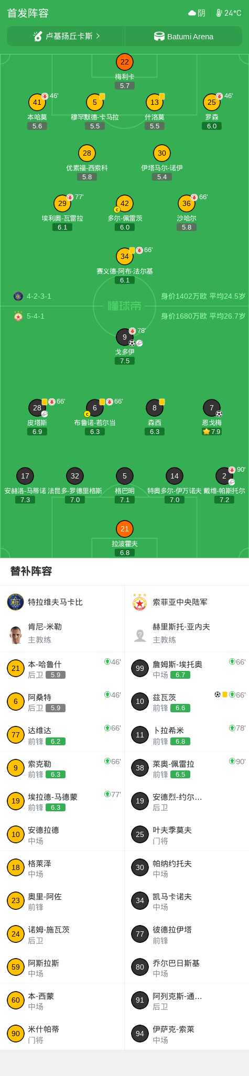Viewport: 249px width, 1076px height.
Task: Open substitute 兹瓦茨 number 10
Action: tap(187, 701)
